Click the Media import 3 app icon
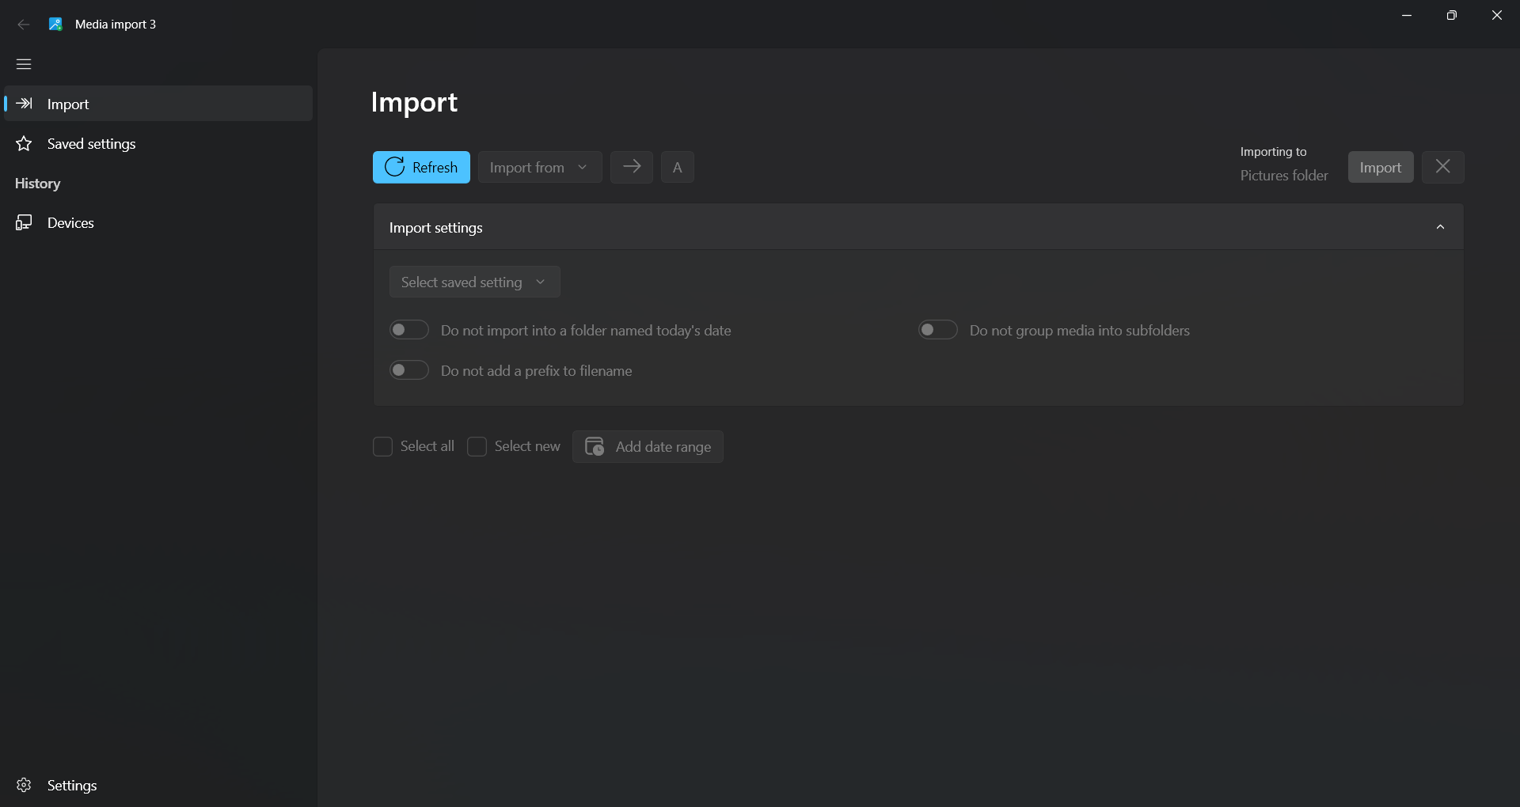The width and height of the screenshot is (1520, 807). coord(55,24)
